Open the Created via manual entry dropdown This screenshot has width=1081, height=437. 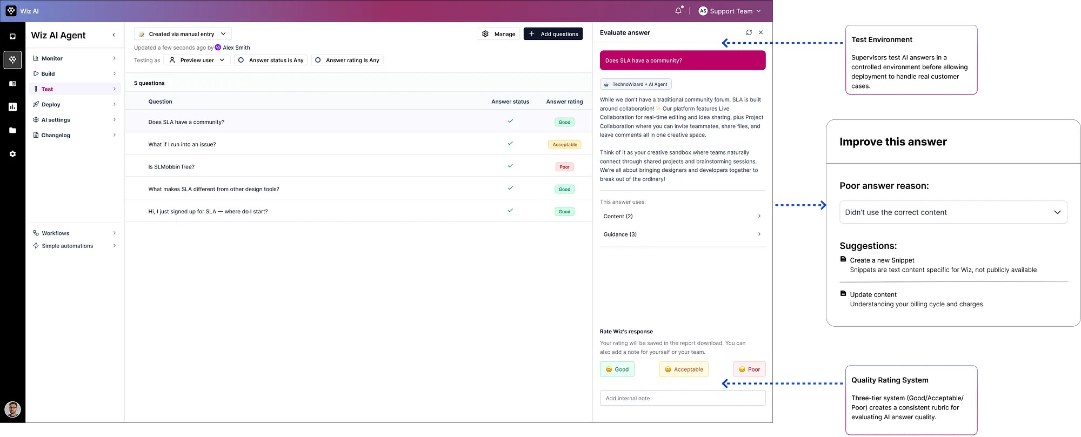[183, 34]
